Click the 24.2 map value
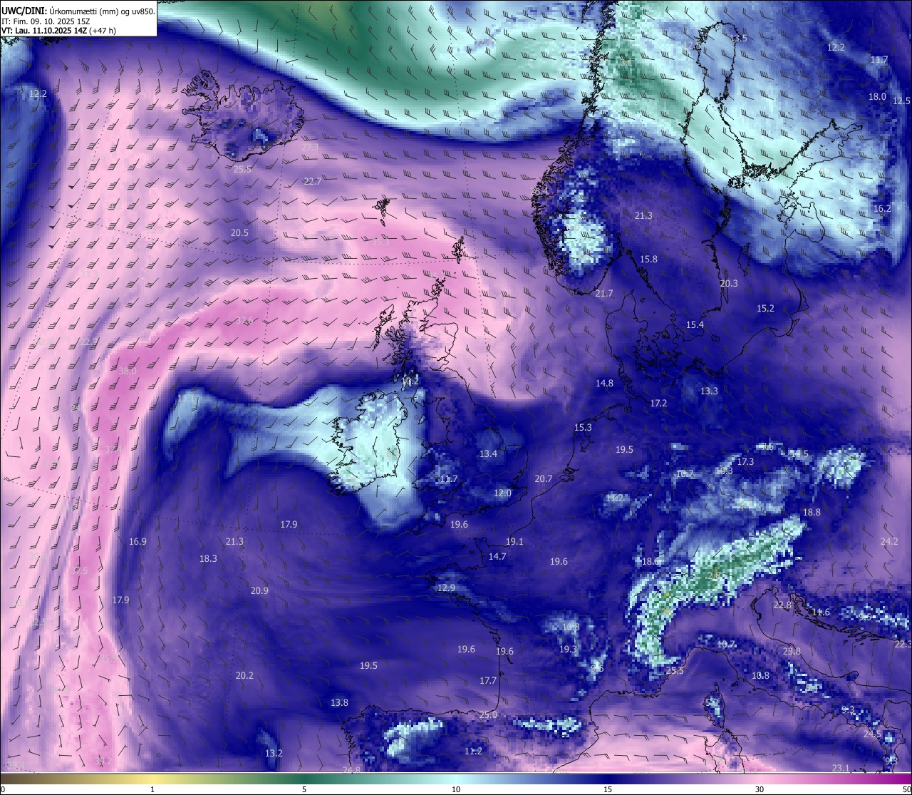 (x=889, y=542)
